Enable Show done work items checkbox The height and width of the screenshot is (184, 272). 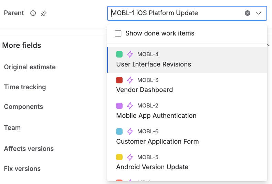point(118,33)
